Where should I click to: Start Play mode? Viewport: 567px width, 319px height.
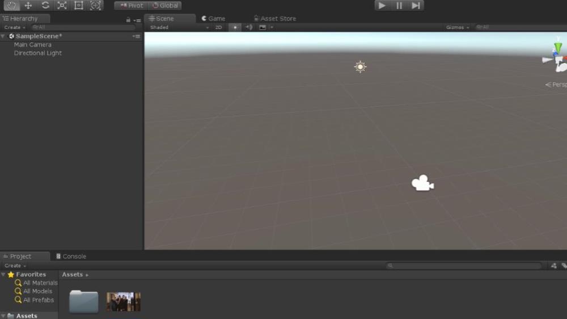pos(382,6)
